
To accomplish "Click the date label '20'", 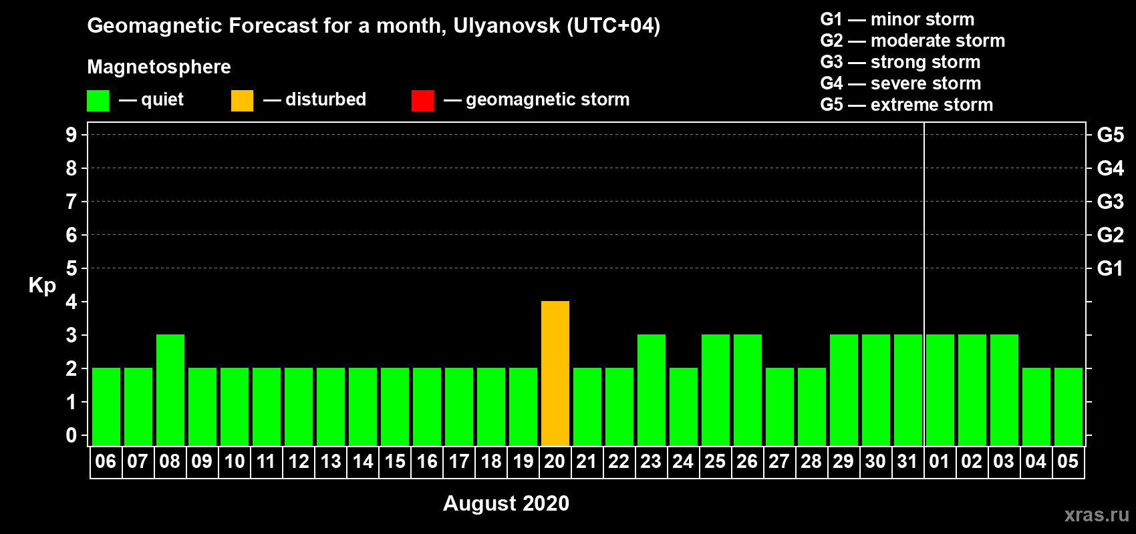I will click(x=555, y=461).
